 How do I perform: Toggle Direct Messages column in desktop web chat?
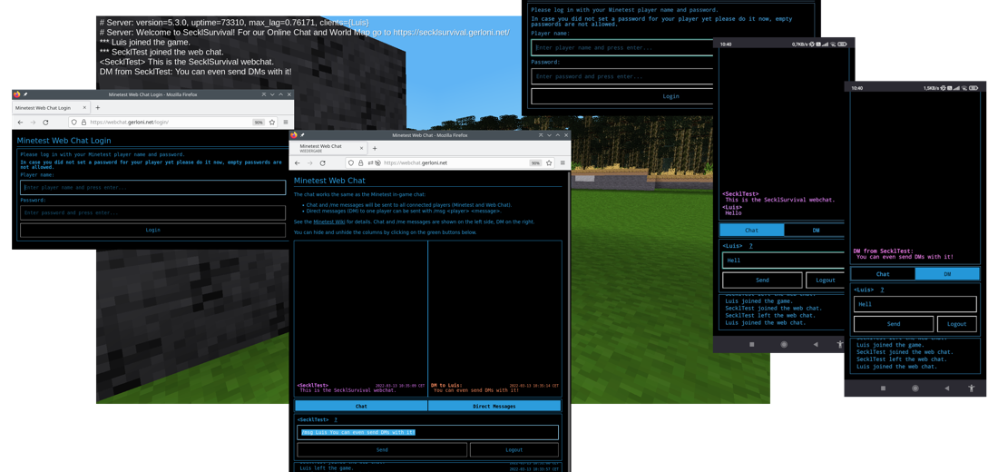coord(494,406)
